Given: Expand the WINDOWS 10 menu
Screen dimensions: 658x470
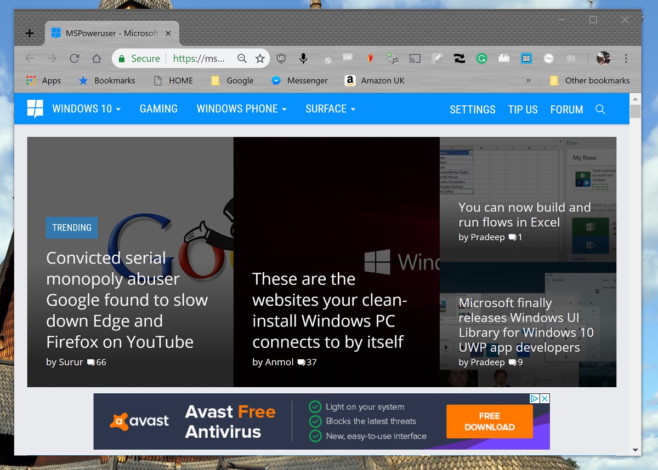Looking at the screenshot, I should point(86,109).
